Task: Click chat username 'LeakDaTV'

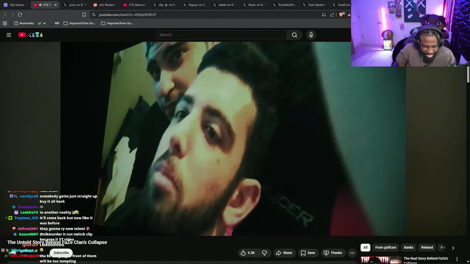Action: coord(29,212)
